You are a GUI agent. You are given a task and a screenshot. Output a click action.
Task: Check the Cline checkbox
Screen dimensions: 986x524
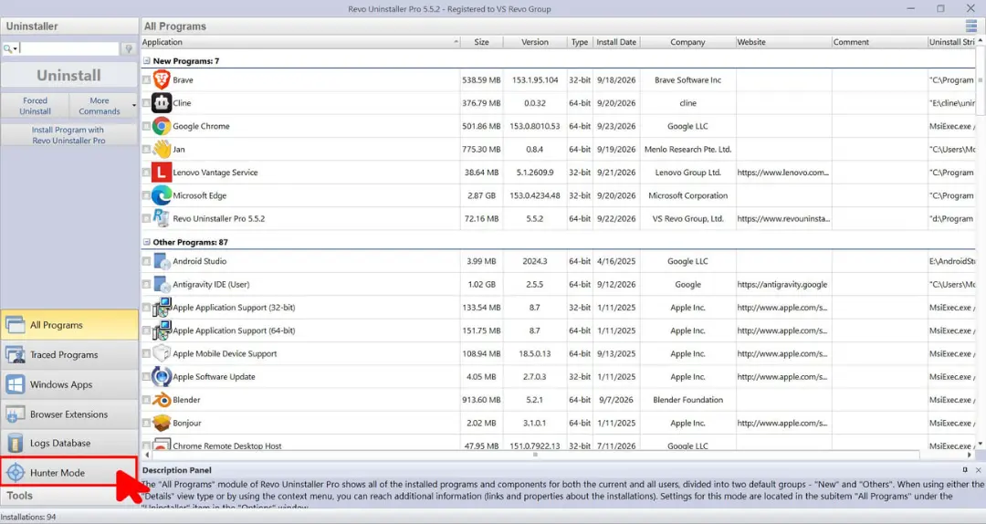coord(146,103)
